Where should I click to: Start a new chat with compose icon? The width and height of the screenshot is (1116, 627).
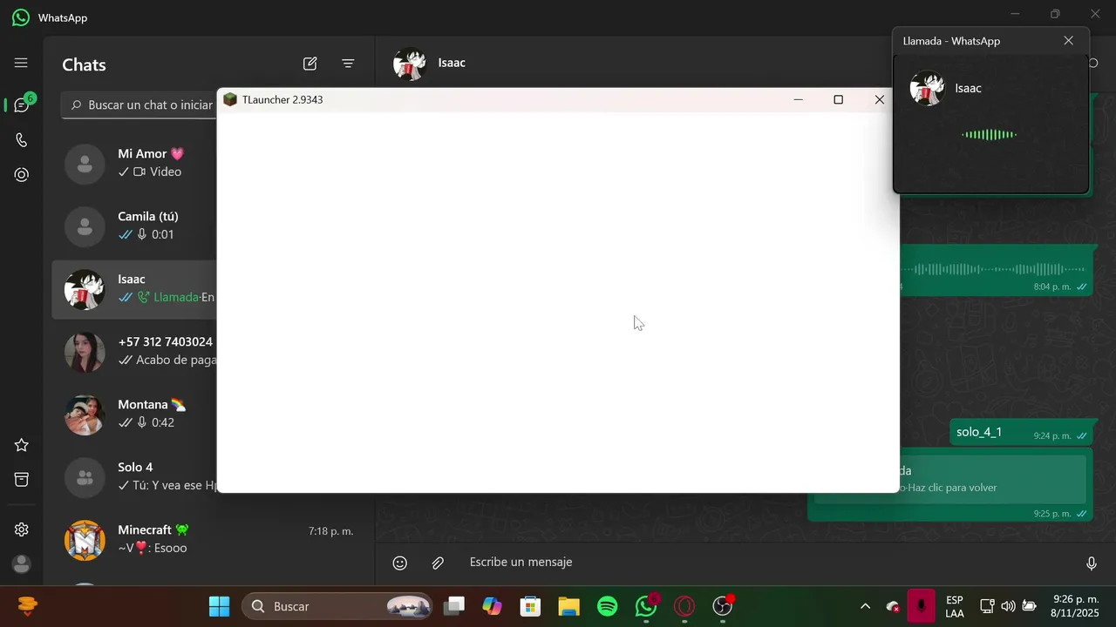pyautogui.click(x=310, y=64)
